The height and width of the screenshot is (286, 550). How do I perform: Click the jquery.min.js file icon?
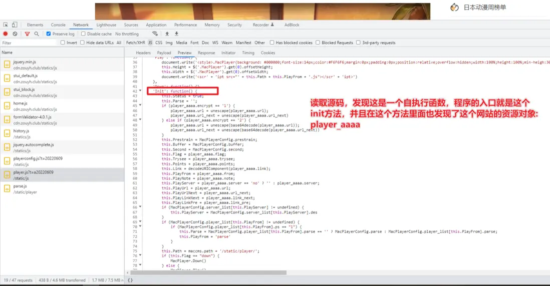(7, 64)
